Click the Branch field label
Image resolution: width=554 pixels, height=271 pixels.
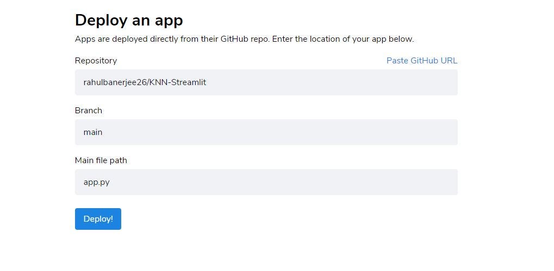tap(89, 111)
